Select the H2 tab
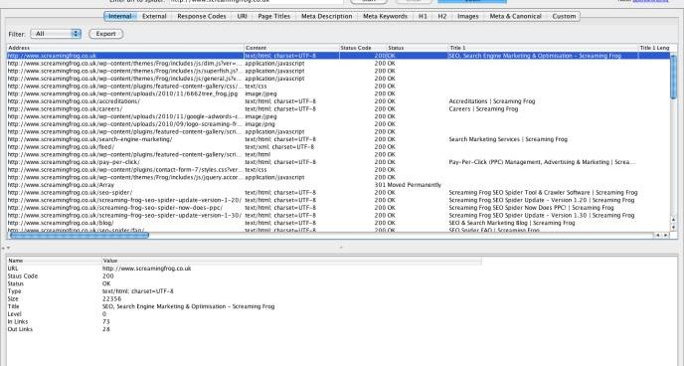 (441, 16)
